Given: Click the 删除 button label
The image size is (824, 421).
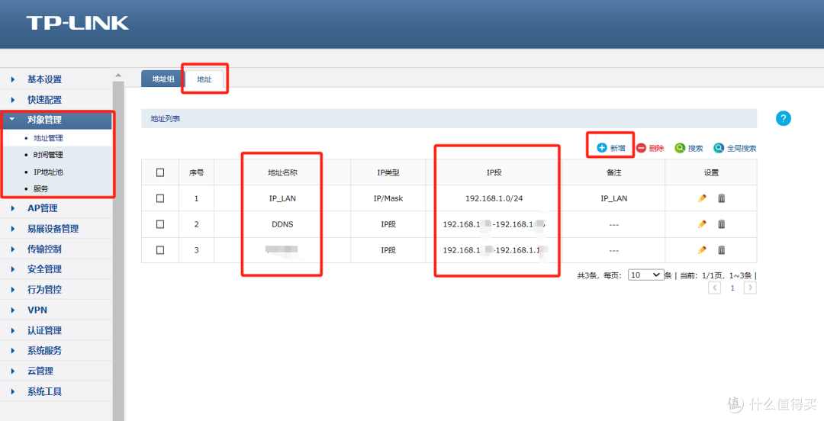Looking at the screenshot, I should point(656,148).
